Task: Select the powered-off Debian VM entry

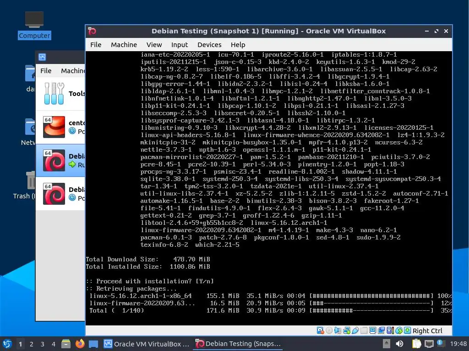Action: [x=60, y=194]
